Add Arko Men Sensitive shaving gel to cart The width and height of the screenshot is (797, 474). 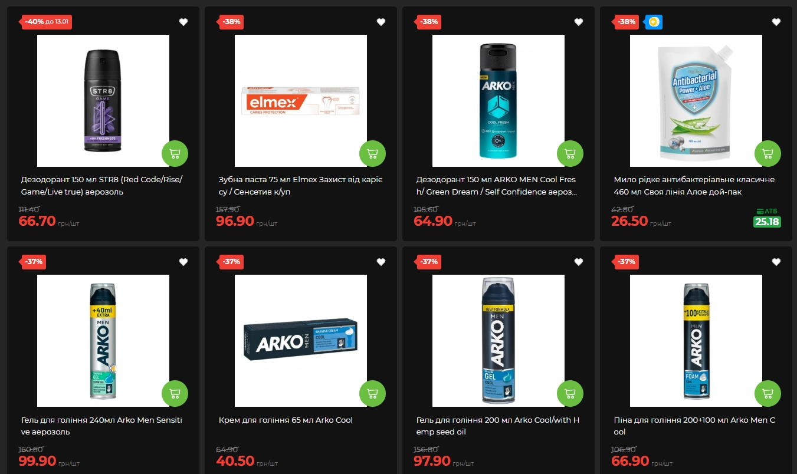pos(175,394)
